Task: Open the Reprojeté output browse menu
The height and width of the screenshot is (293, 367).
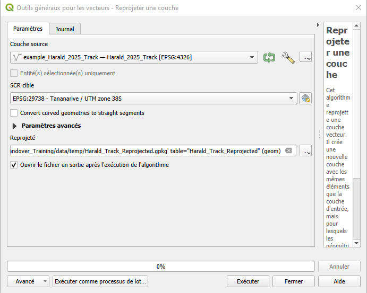Action: click(x=305, y=150)
